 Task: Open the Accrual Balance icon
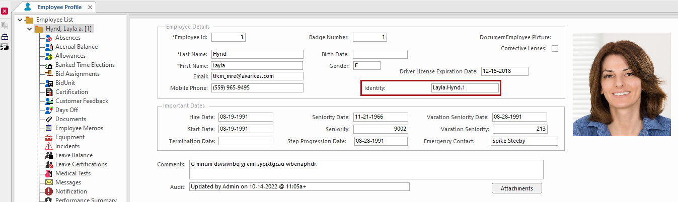click(x=49, y=47)
